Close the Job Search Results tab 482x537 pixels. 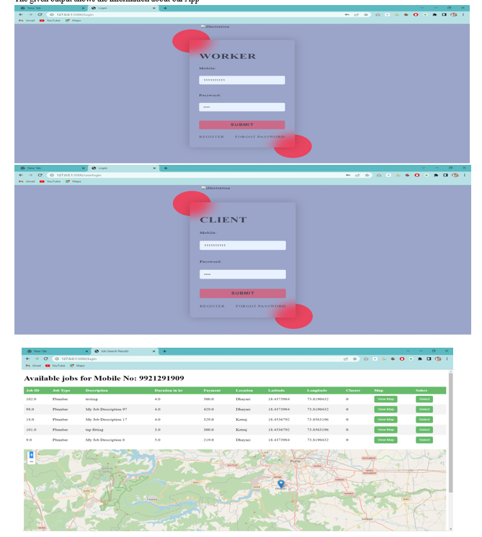pyautogui.click(x=154, y=351)
